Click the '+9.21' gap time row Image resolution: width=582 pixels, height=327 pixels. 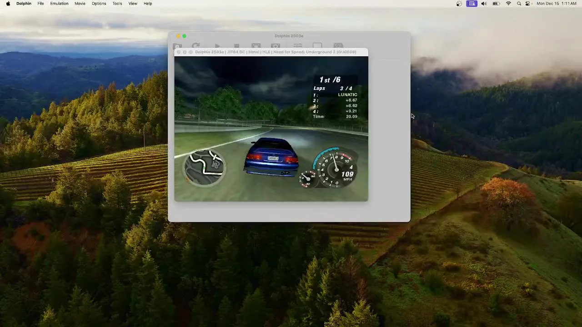[336, 111]
